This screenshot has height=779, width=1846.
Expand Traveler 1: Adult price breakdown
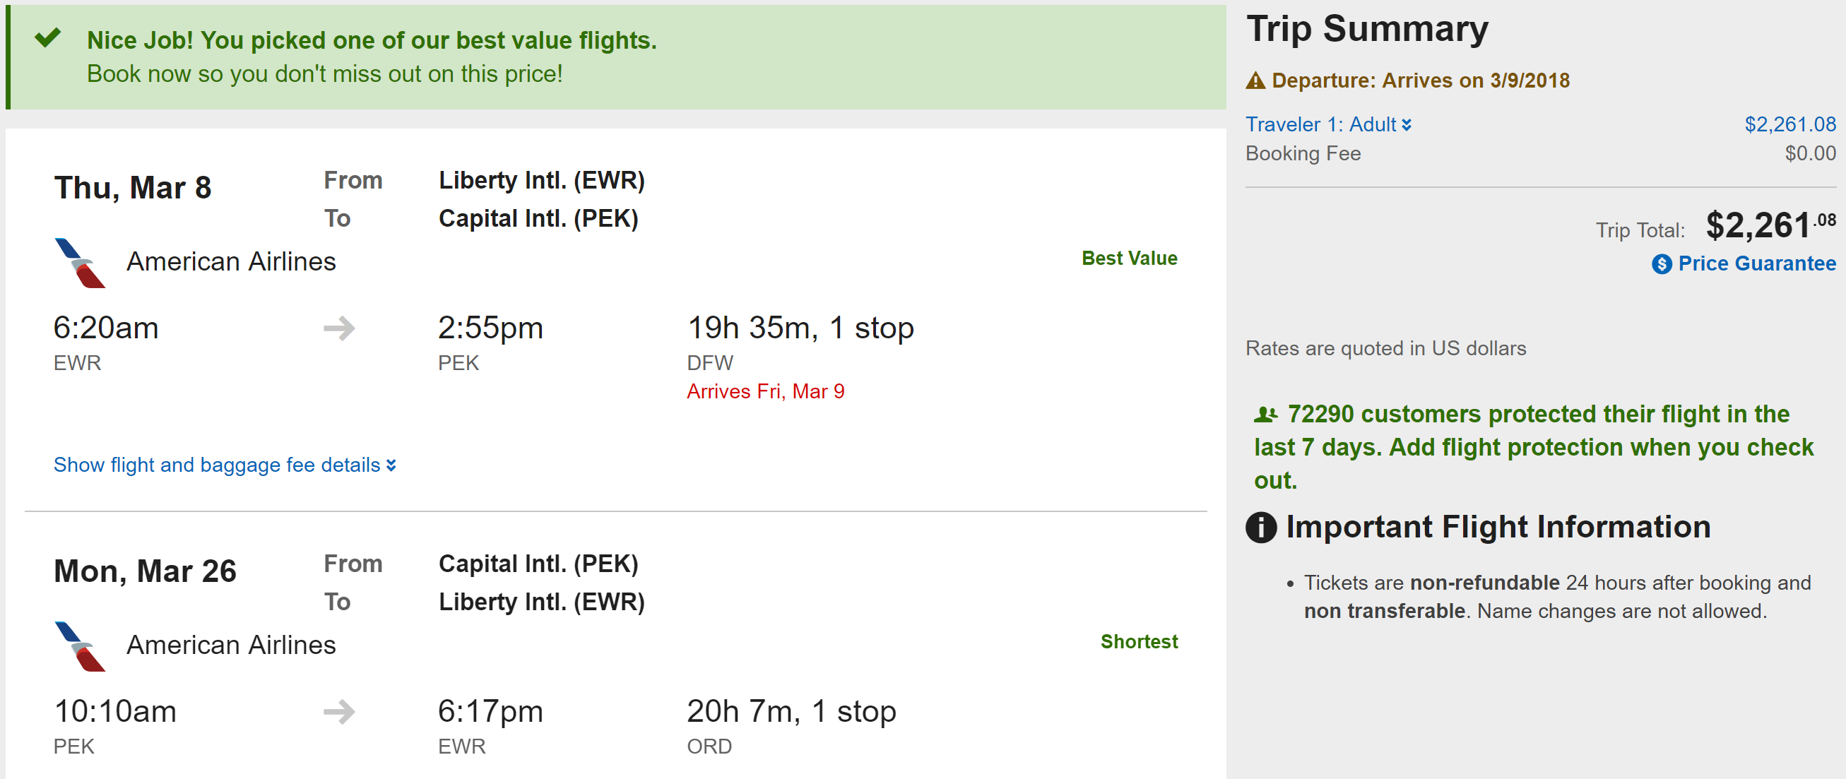tap(1328, 125)
